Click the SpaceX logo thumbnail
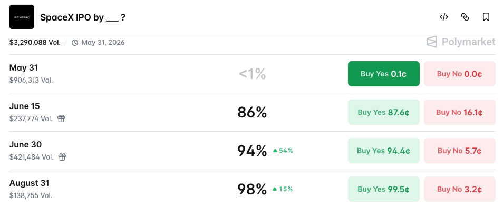The width and height of the screenshot is (503, 207). (22, 17)
